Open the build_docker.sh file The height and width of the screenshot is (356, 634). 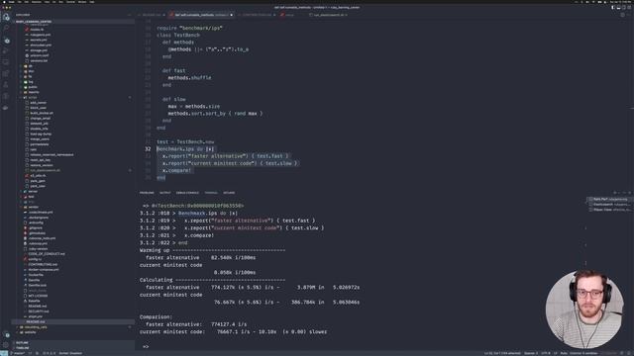click(x=42, y=114)
